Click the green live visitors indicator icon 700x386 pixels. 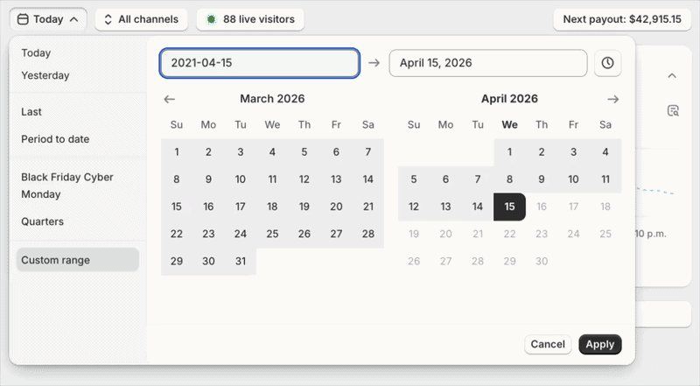(211, 18)
